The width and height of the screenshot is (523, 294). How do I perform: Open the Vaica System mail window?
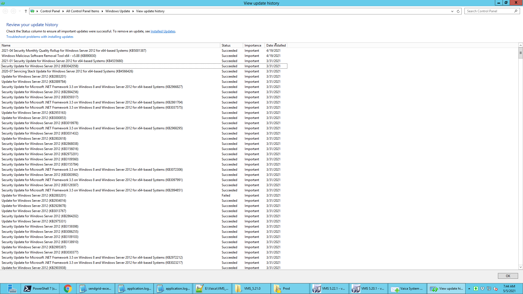click(407, 288)
